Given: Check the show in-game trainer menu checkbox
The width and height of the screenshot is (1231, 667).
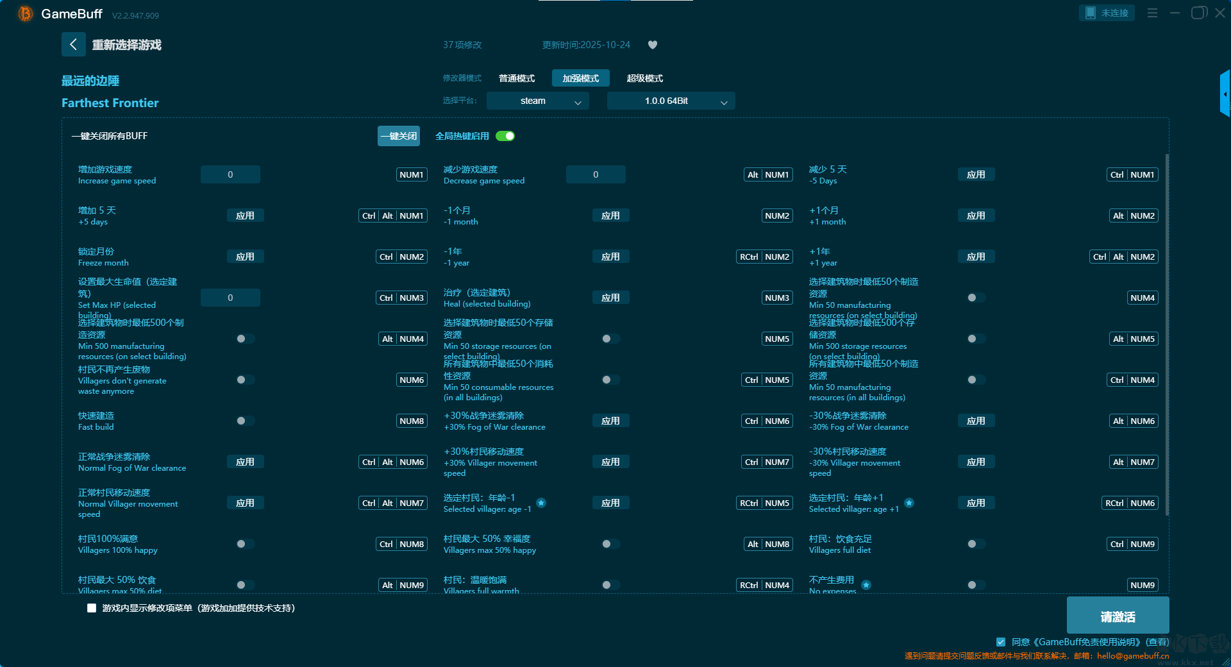Looking at the screenshot, I should [92, 608].
